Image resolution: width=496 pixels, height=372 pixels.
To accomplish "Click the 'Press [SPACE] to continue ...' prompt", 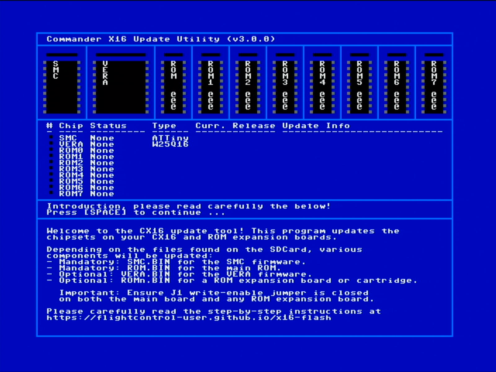I will point(136,213).
